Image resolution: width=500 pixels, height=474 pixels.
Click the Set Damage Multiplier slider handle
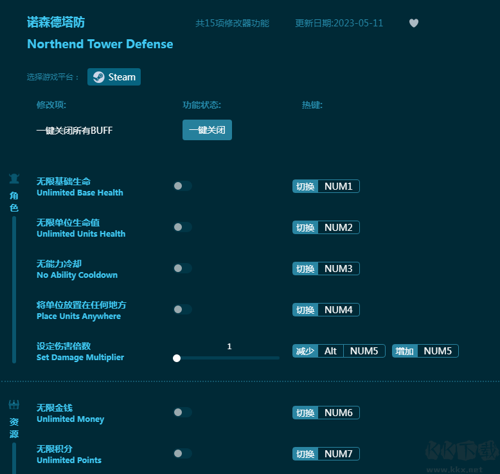[x=177, y=358]
